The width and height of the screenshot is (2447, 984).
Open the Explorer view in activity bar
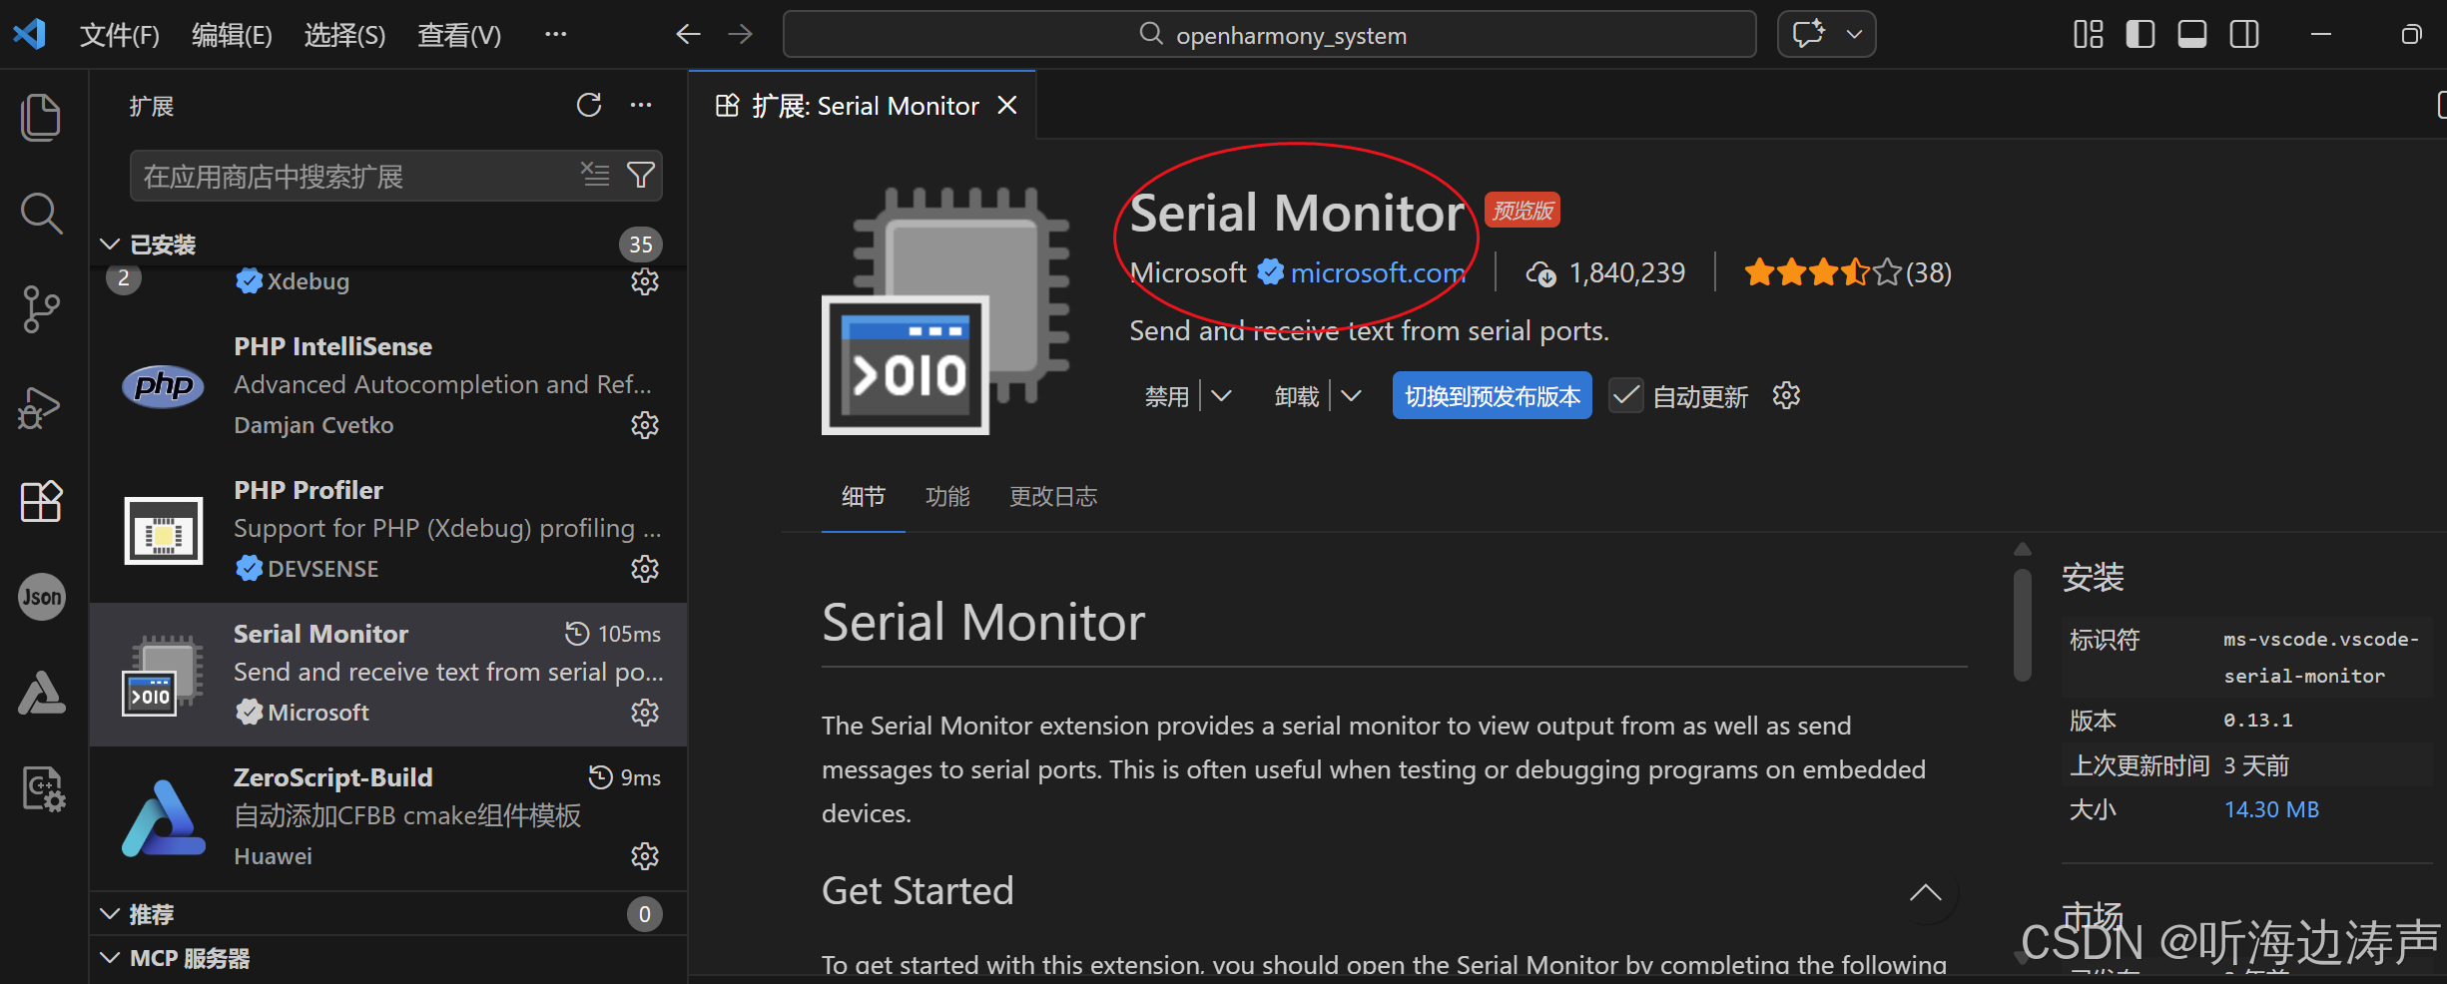coord(41,117)
